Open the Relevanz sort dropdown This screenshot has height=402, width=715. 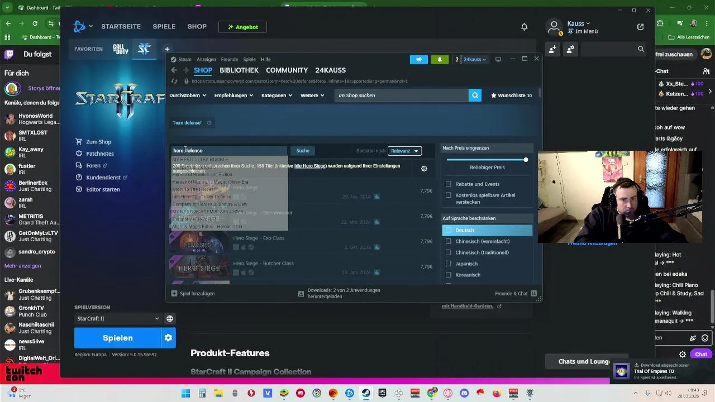tap(404, 151)
